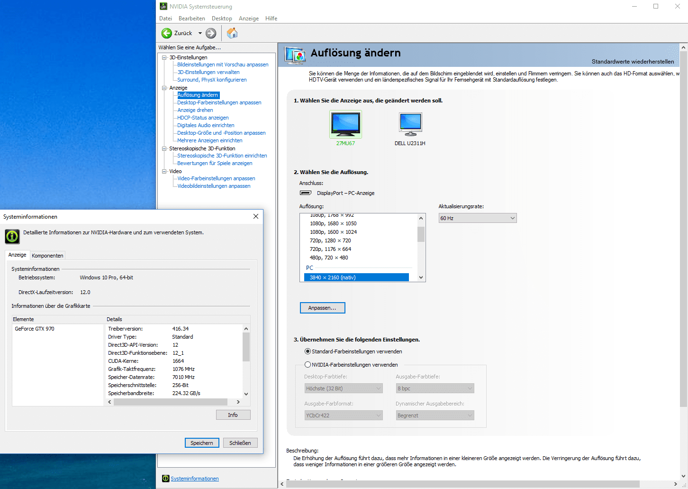The image size is (688, 489).
Task: Click the green NVIDIA info icon in dialog
Action: pos(12,236)
